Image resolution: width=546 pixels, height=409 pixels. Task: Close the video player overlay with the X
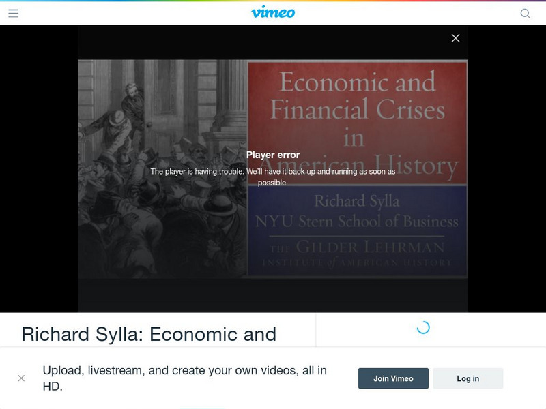coord(456,37)
